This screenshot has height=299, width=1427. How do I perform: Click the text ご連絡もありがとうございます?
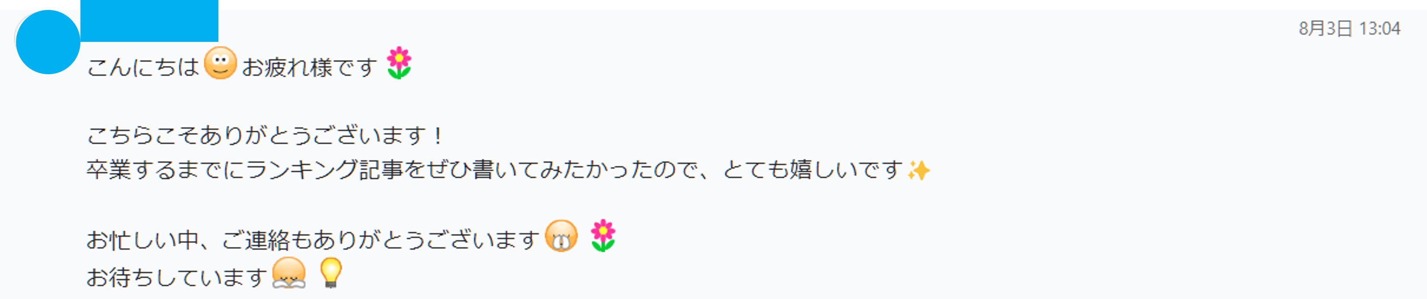(x=381, y=240)
